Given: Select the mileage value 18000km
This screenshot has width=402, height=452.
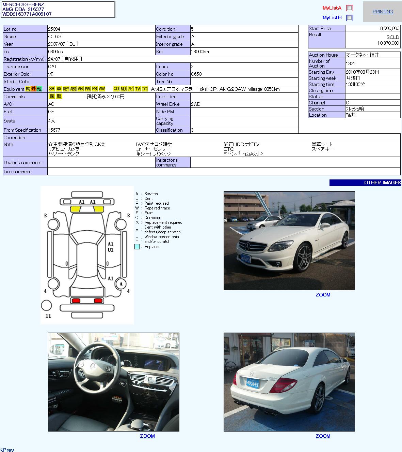Looking at the screenshot, I should (x=200, y=52).
